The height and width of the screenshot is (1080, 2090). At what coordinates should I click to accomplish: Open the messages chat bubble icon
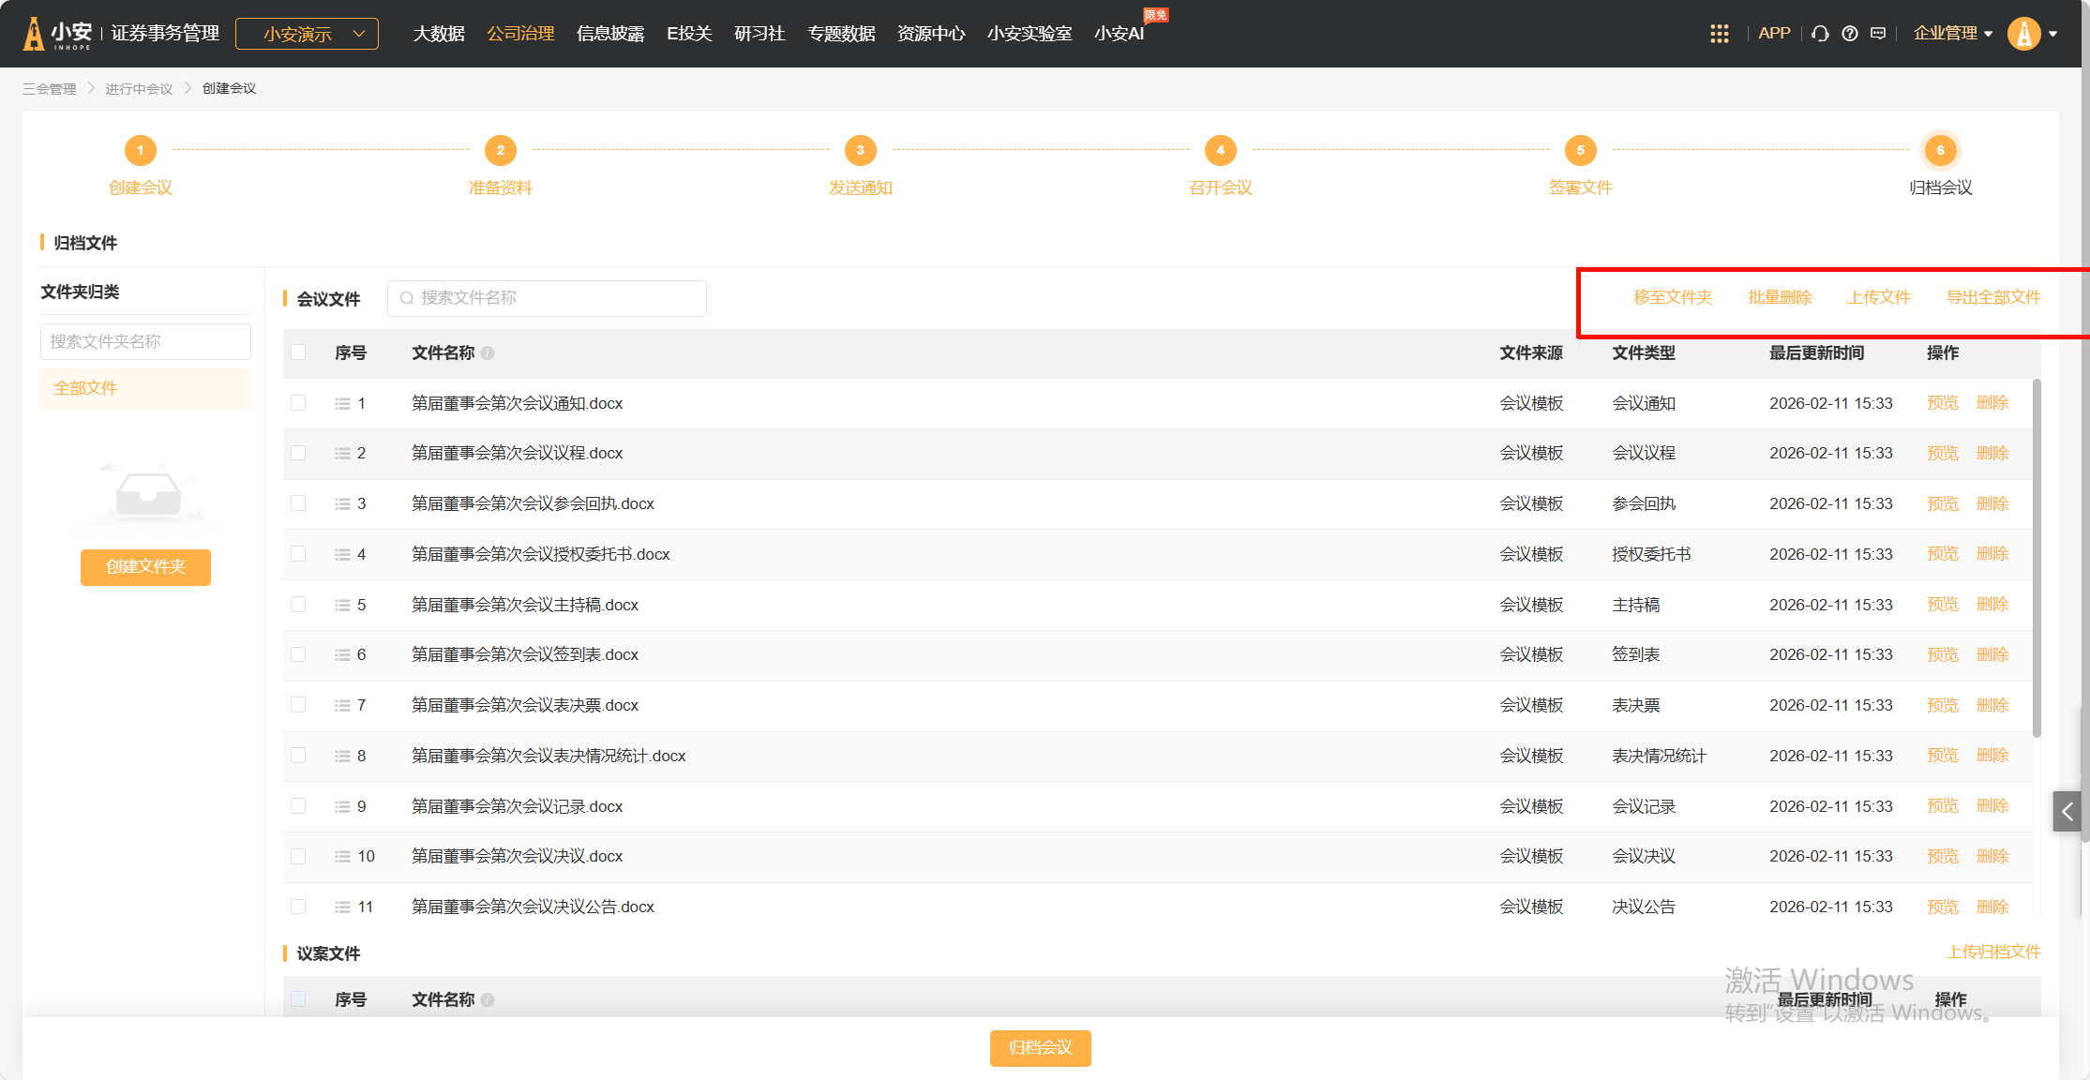coord(1878,34)
